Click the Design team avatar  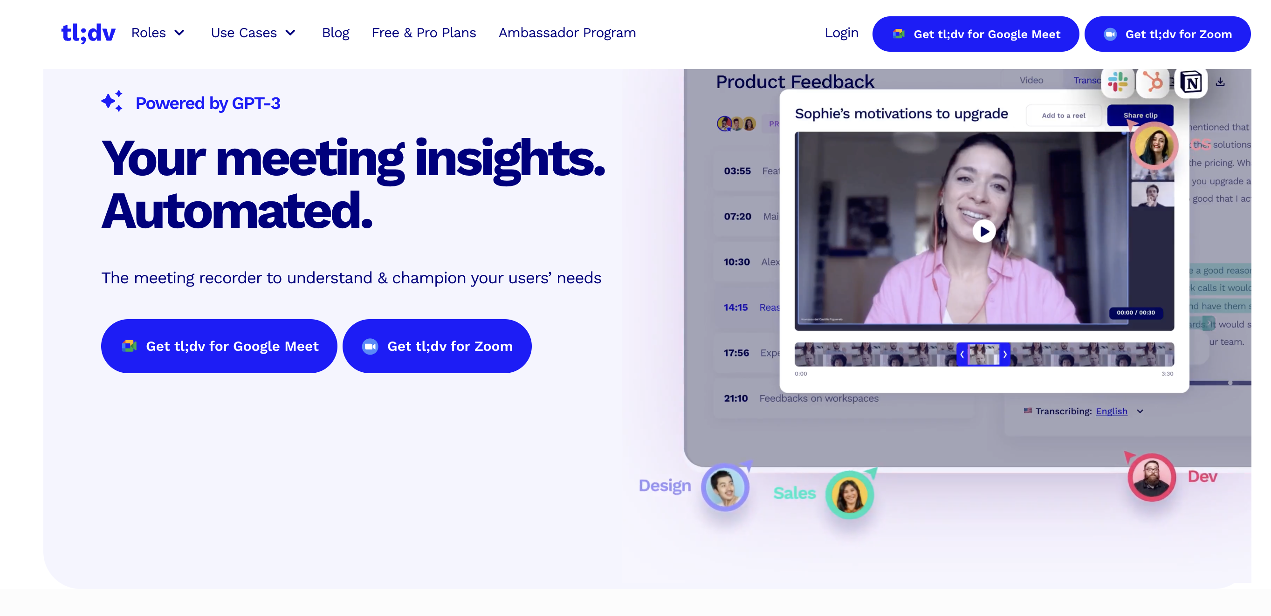725,487
